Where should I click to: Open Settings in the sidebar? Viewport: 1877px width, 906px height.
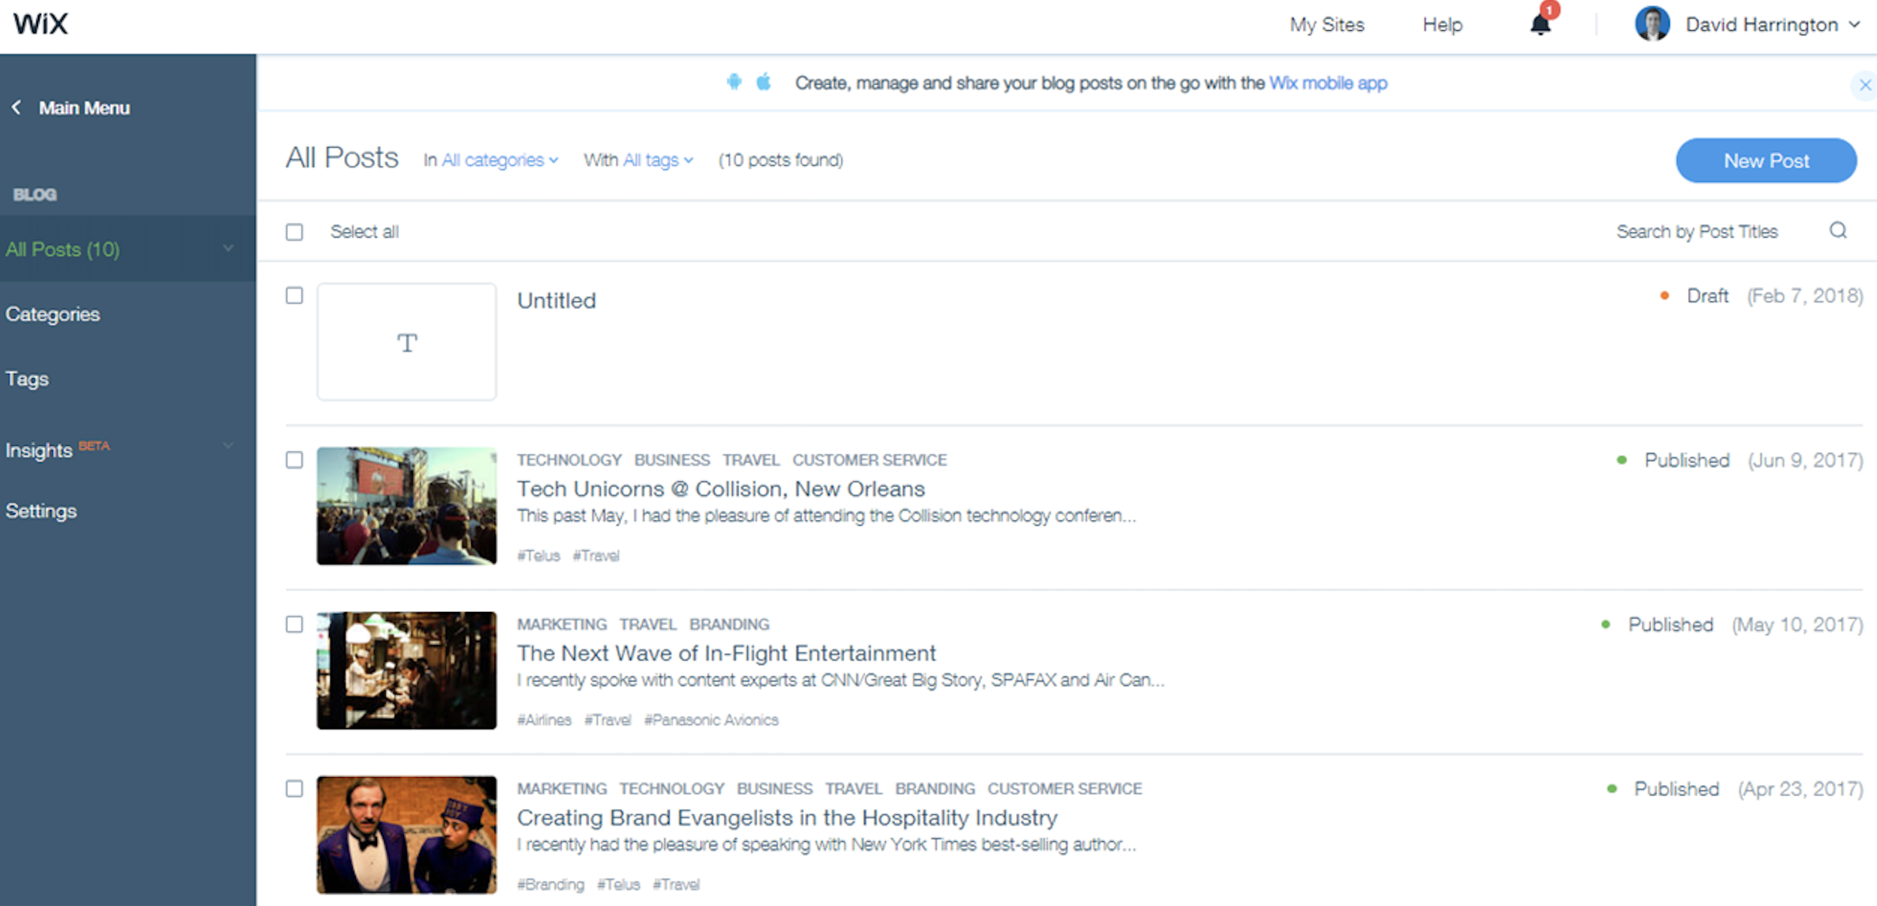tap(41, 511)
